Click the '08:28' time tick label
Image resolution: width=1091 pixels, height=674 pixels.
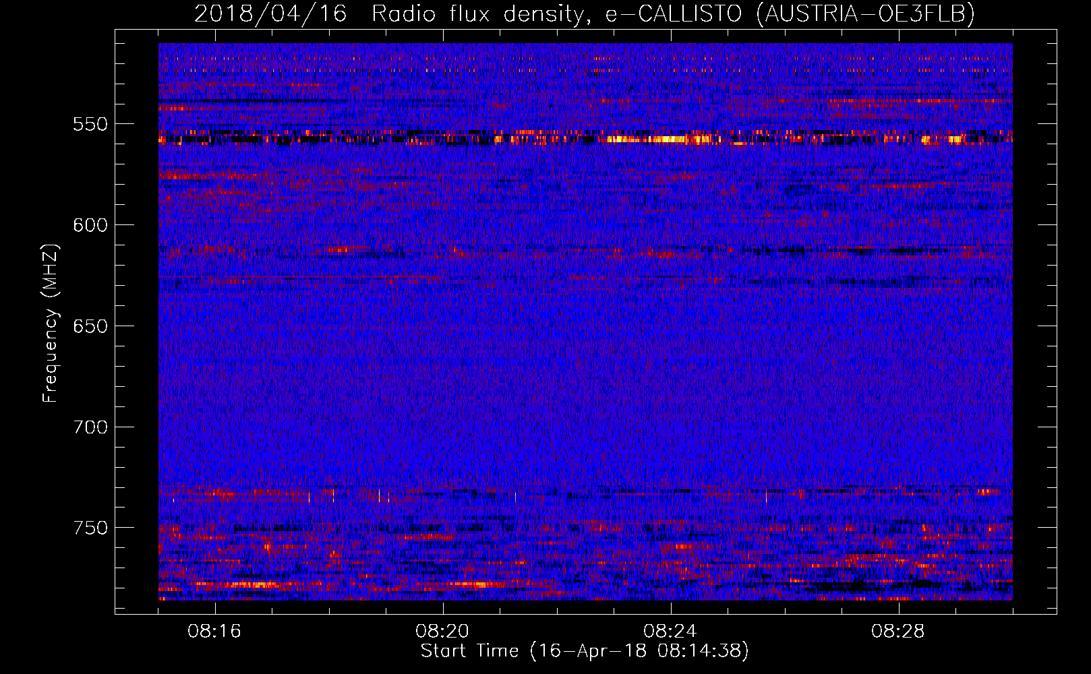(x=898, y=632)
